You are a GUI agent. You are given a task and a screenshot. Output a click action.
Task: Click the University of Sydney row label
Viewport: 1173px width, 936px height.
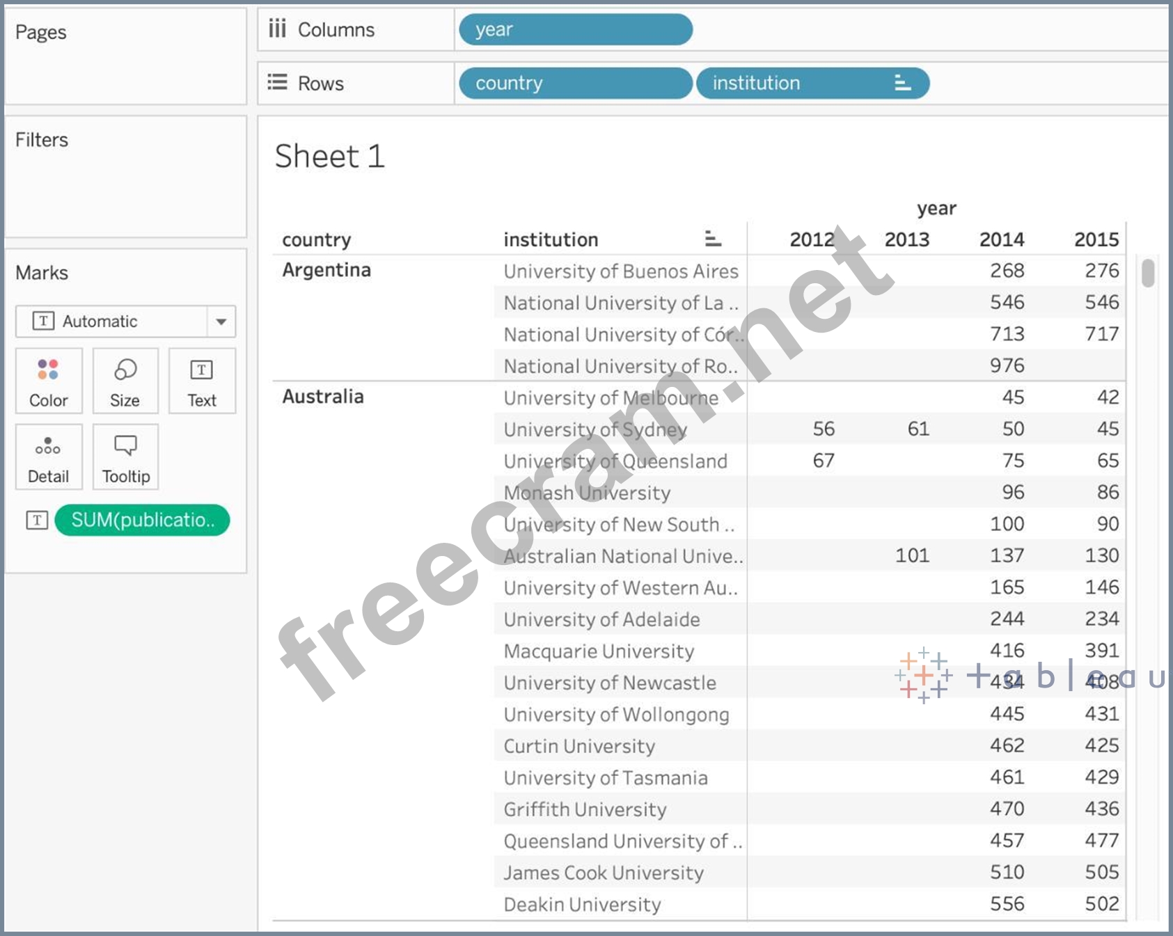(x=595, y=429)
